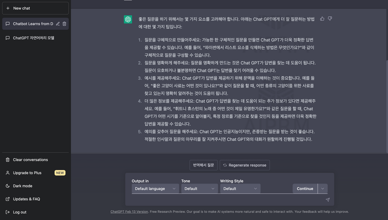Delete Chatbot Learns from D chat via trash icon
388x220 pixels.
(64, 24)
